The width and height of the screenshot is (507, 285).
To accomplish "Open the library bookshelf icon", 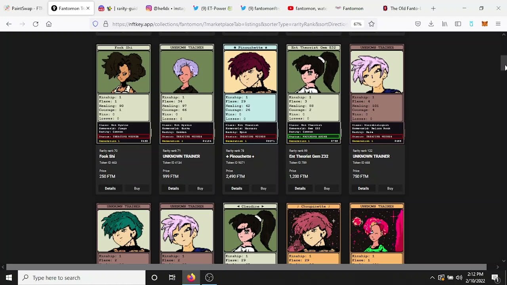I will (445, 24).
